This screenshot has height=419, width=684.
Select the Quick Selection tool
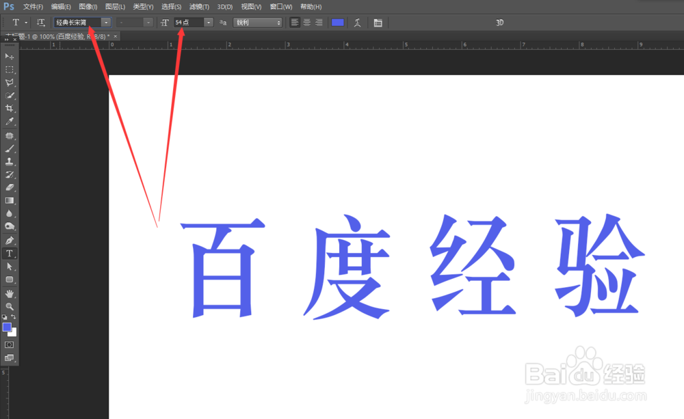pyautogui.click(x=9, y=96)
